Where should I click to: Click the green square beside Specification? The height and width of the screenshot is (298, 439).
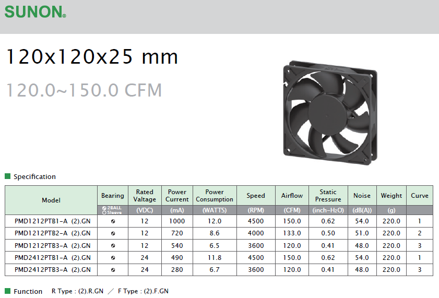[7, 176]
